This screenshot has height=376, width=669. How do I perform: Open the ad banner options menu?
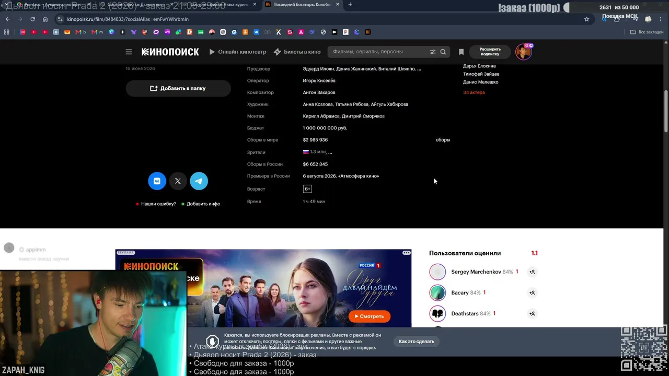[406, 253]
